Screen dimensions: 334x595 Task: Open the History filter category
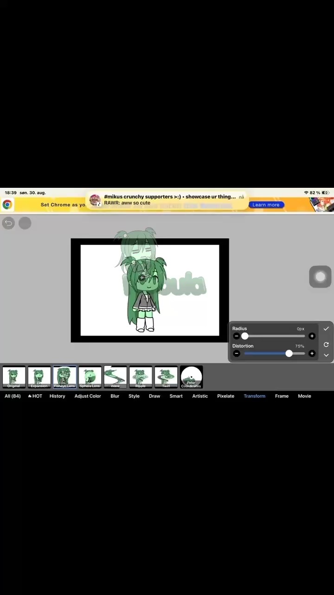pos(58,396)
